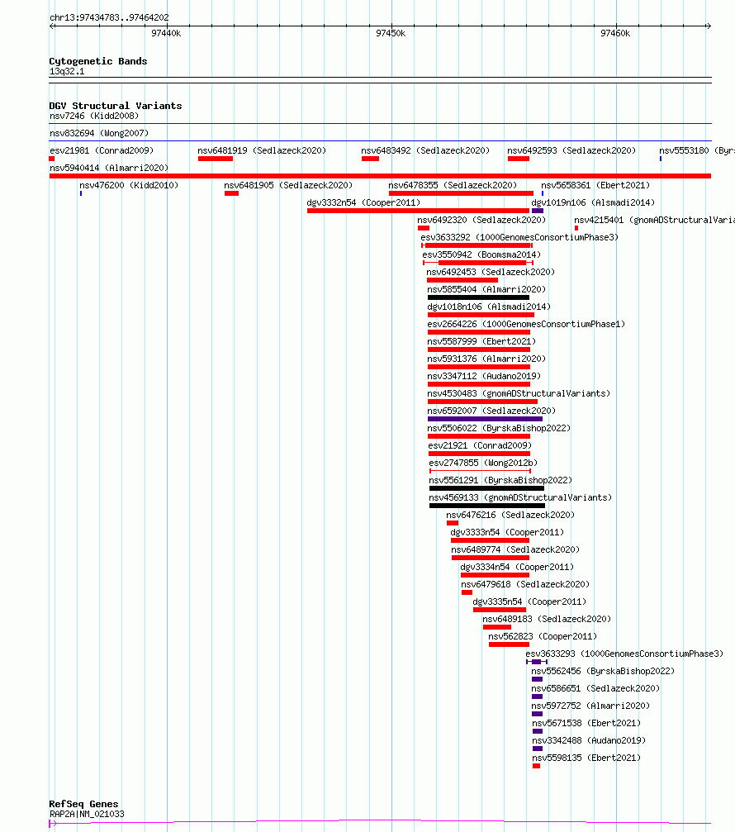
Task: Click the 97460k ruler tick label
Action: pos(615,33)
